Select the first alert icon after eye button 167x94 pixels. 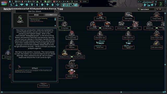63,5
